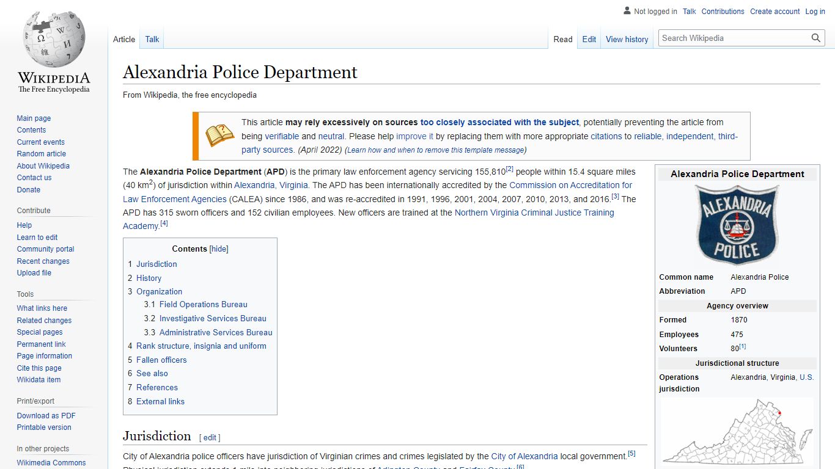This screenshot has height=469, width=835.
Task: Open a Random article
Action: (41, 154)
